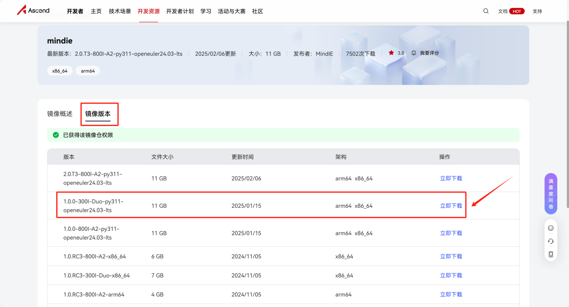Screen dimensions: 569x307
Task: Download version 1.0.RC3-800I-A2-x86_64
Action: tap(451, 256)
